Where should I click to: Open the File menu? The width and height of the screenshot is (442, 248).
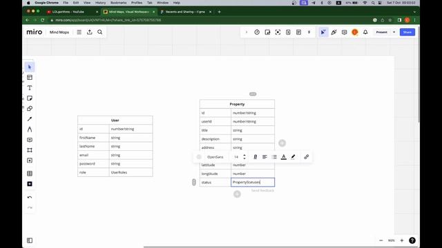point(66,3)
